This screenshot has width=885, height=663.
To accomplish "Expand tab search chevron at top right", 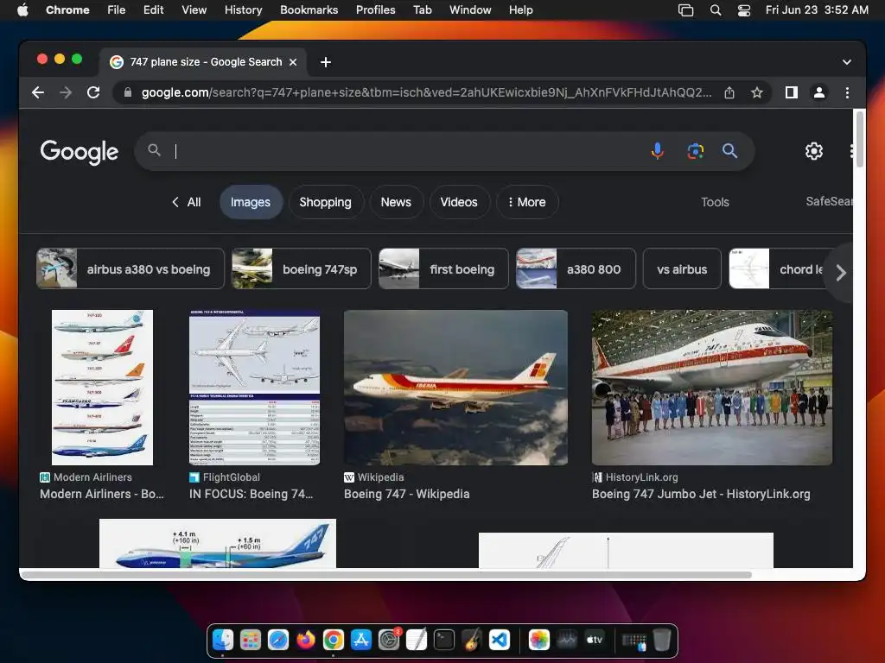I will click(847, 62).
